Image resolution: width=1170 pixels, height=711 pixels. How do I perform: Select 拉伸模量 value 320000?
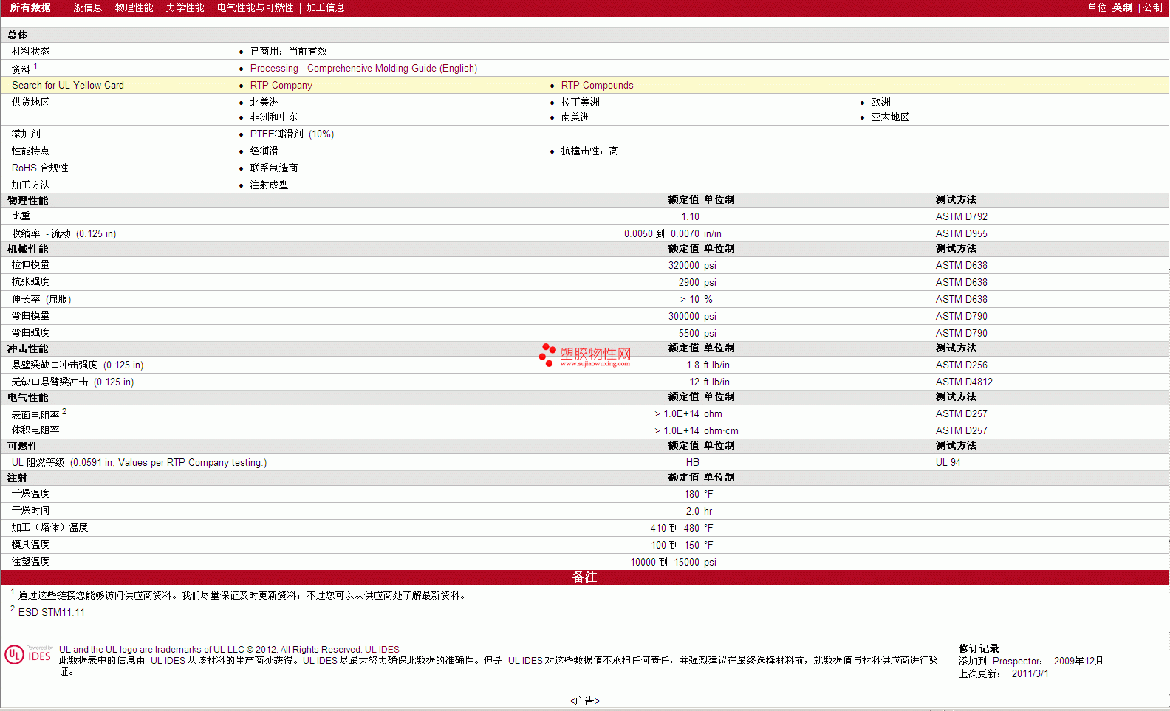click(x=684, y=265)
